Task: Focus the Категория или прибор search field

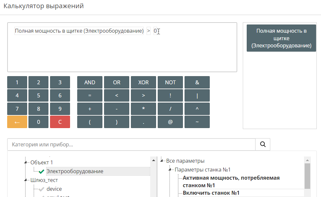Action: tap(131, 144)
